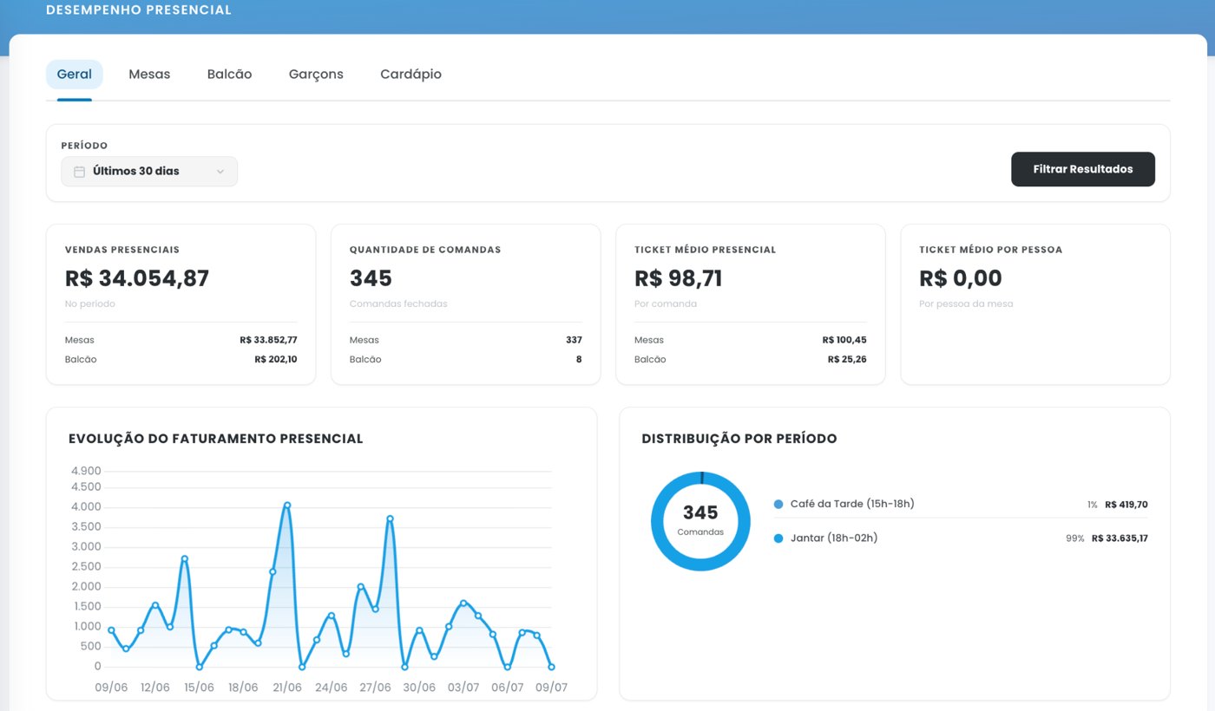This screenshot has width=1215, height=711.
Task: Open the Balcão tab
Action: 229,75
